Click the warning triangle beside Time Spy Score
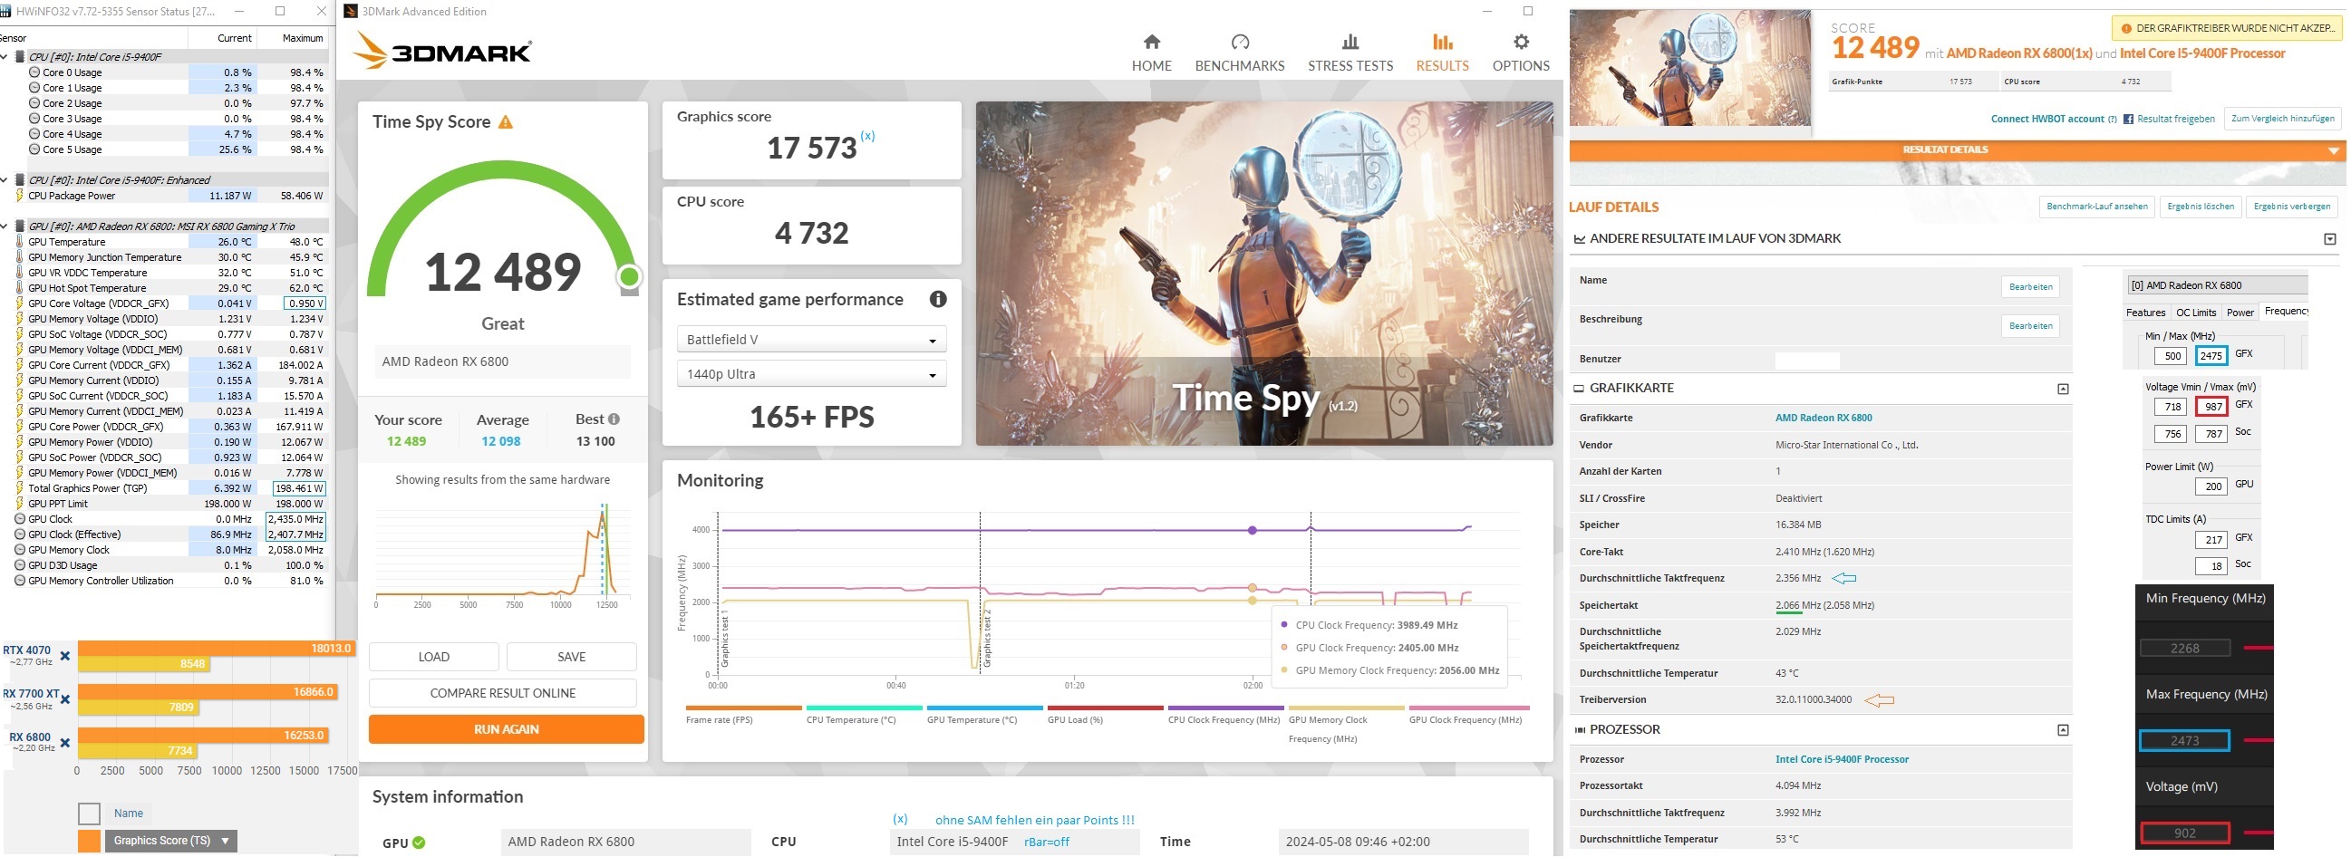This screenshot has width=2351, height=857. [505, 122]
